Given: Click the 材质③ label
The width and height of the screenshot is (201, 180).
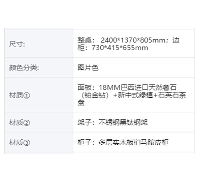Looking at the screenshot, I should point(20,142).
